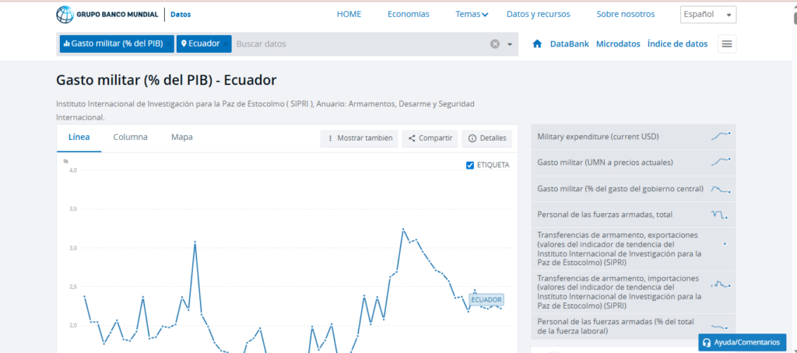Switch to the Columna tab
Viewport: 797px width, 353px height.
coord(130,137)
